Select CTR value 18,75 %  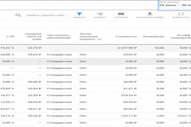[7, 116]
